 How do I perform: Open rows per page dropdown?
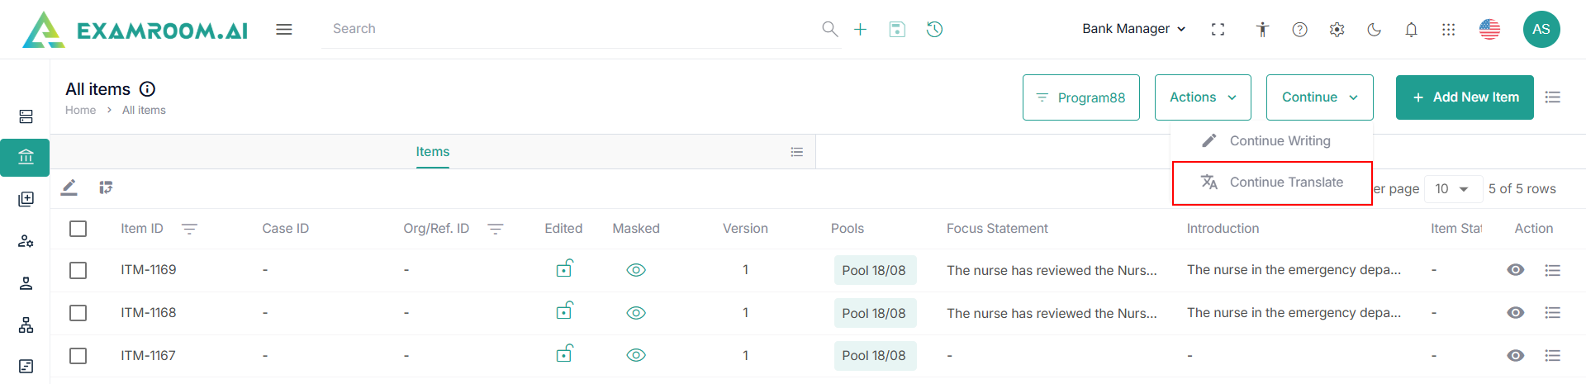[x=1451, y=189]
